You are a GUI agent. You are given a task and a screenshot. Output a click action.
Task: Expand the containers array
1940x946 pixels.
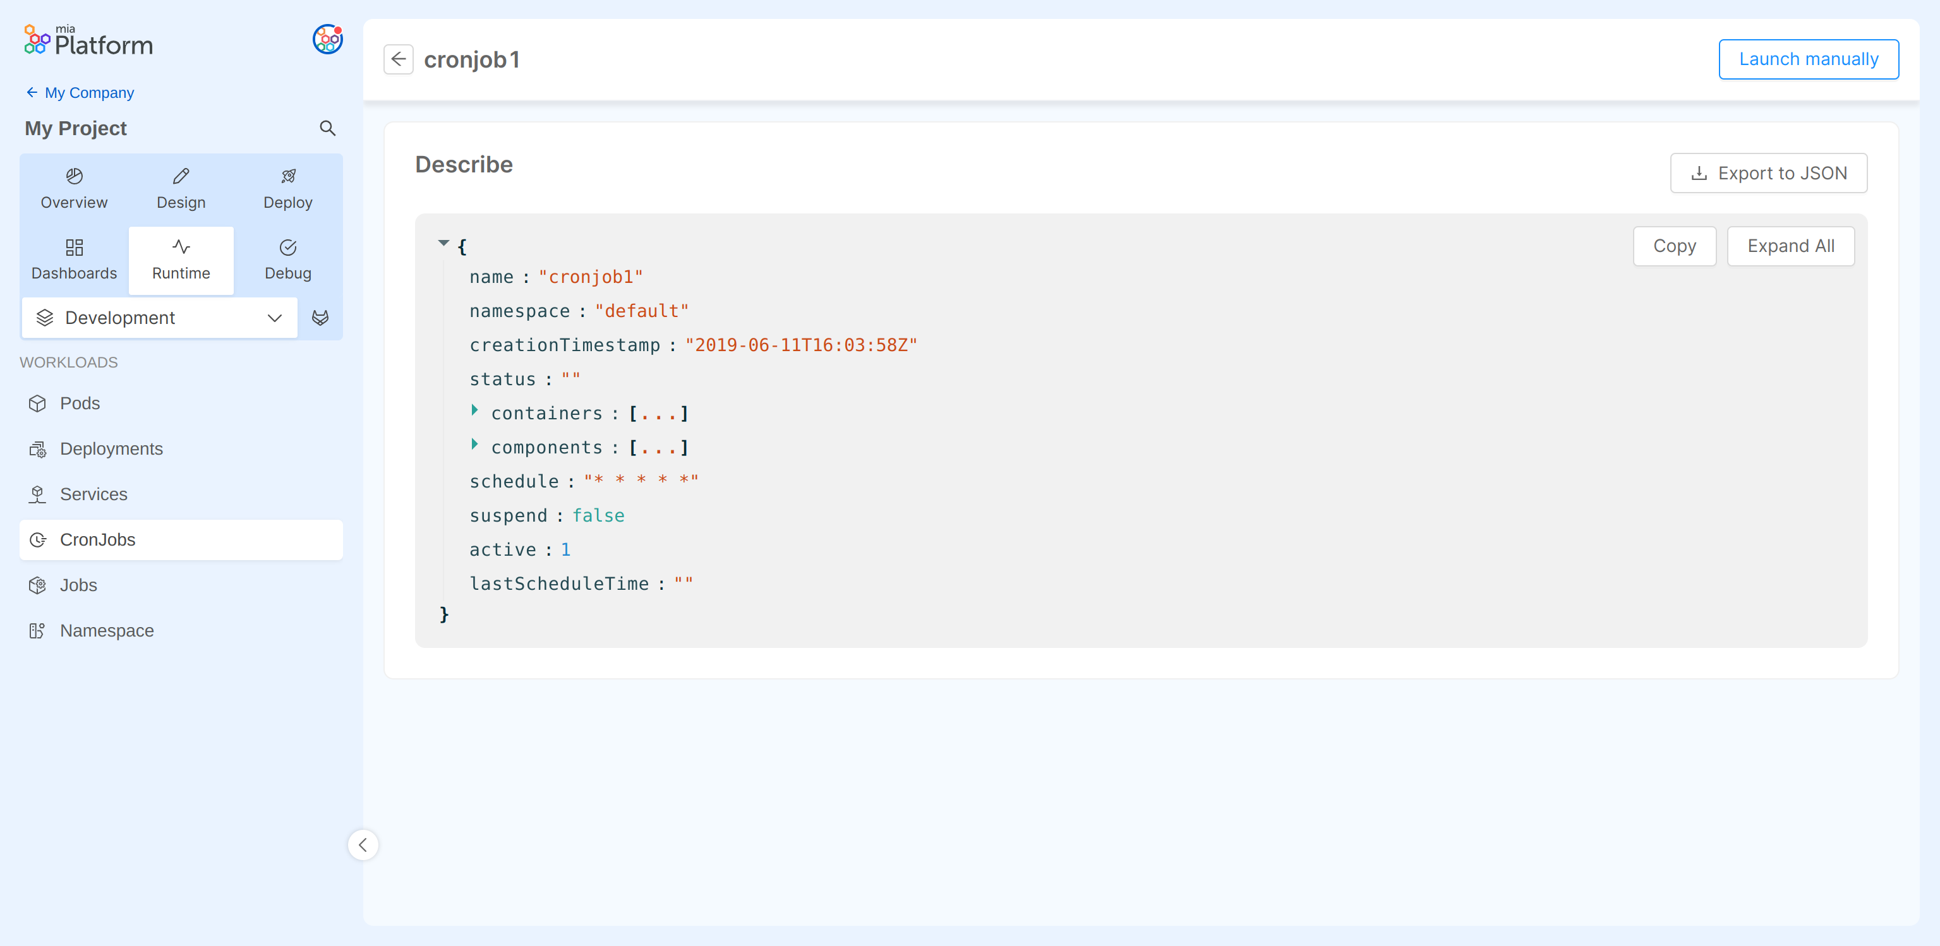tap(474, 410)
